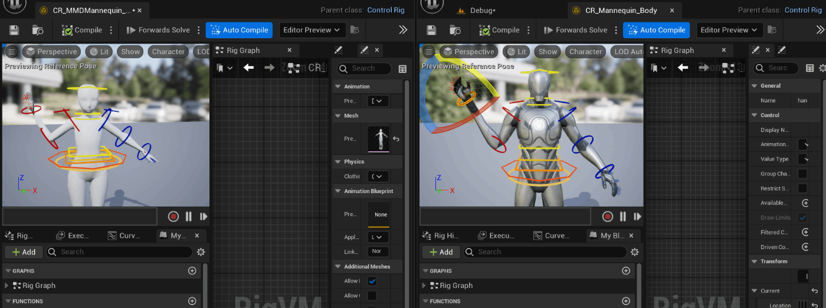This screenshot has height=308, width=826.
Task: Pause playback in the left viewport
Action: tap(189, 217)
